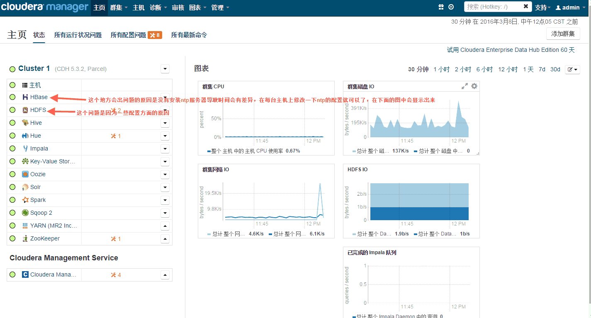Click the Cloudera Management Service icon
Image resolution: width=591 pixels, height=318 pixels.
(x=25, y=274)
